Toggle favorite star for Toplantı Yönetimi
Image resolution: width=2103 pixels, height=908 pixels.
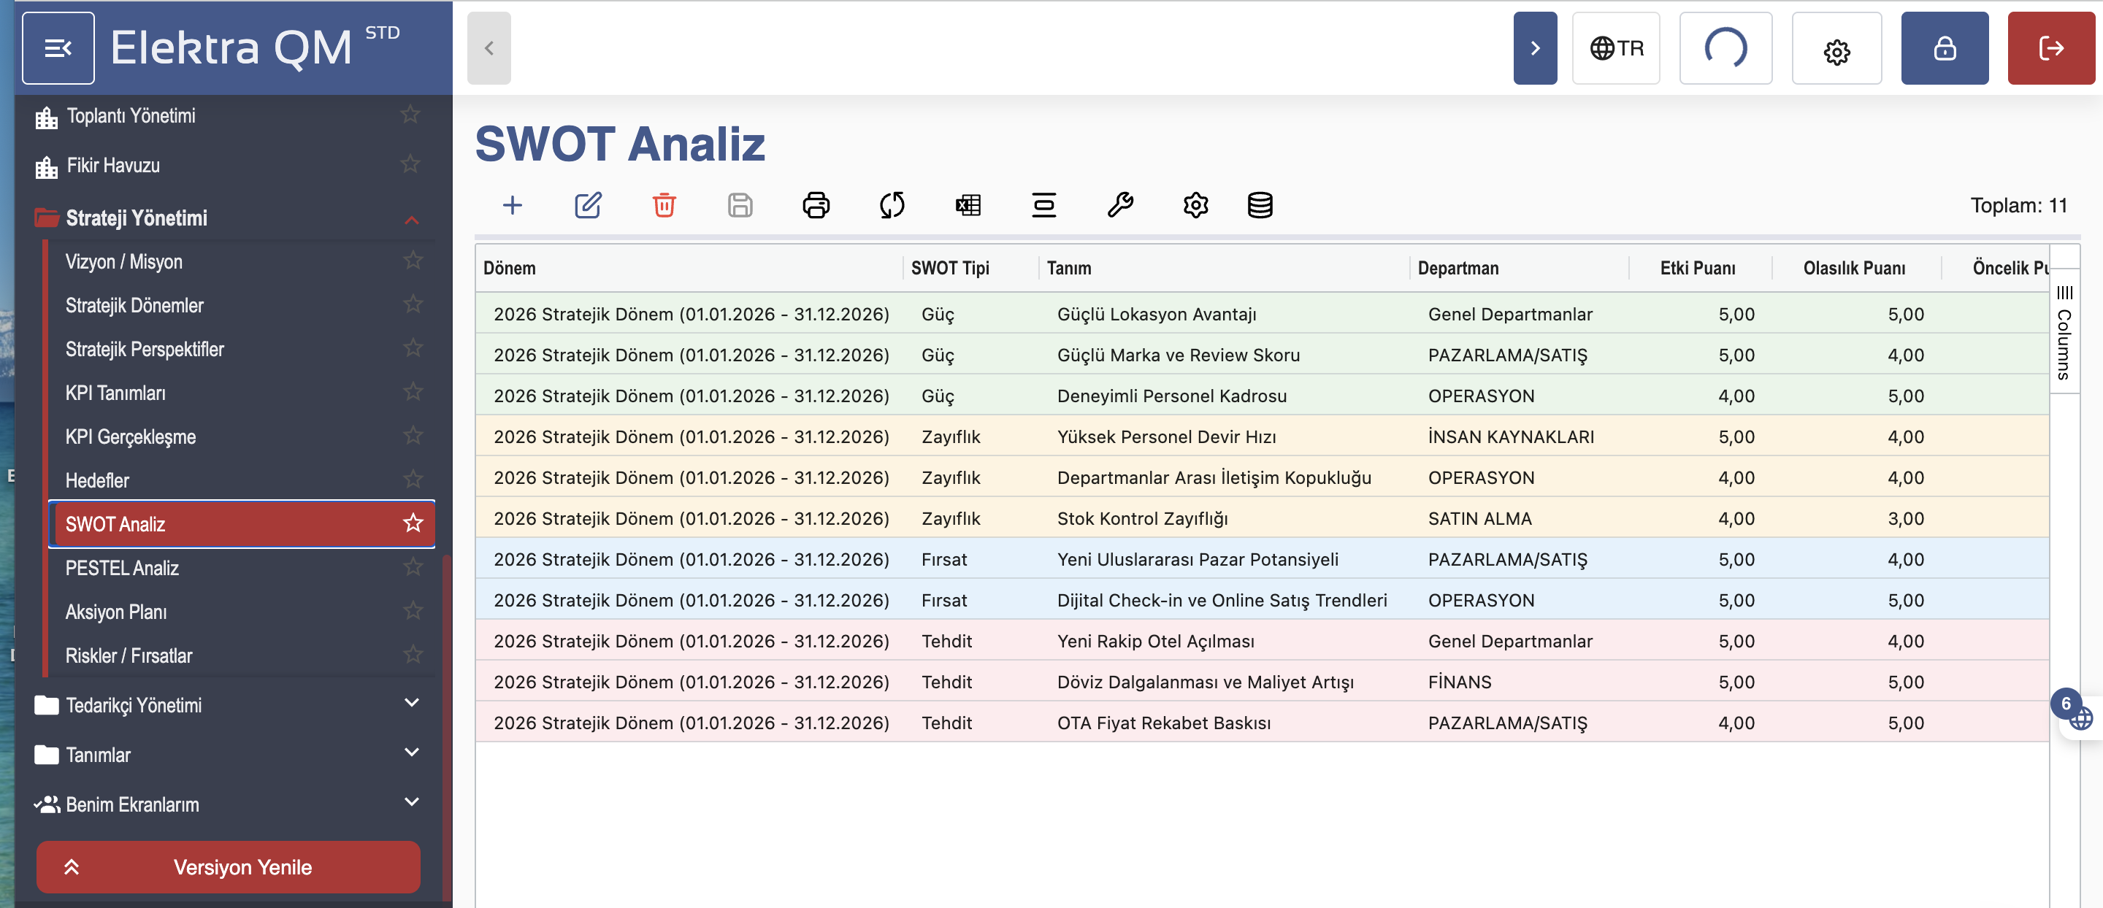click(410, 115)
